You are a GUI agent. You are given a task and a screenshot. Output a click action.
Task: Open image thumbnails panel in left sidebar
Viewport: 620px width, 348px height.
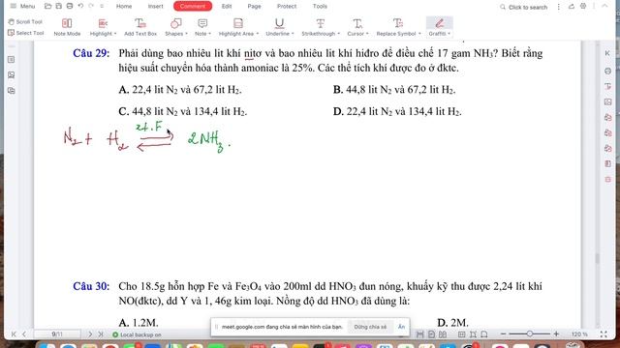pos(11,75)
